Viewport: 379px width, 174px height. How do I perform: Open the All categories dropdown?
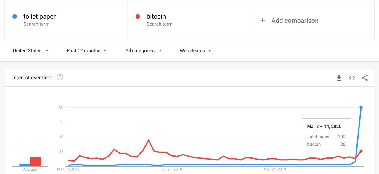point(144,50)
